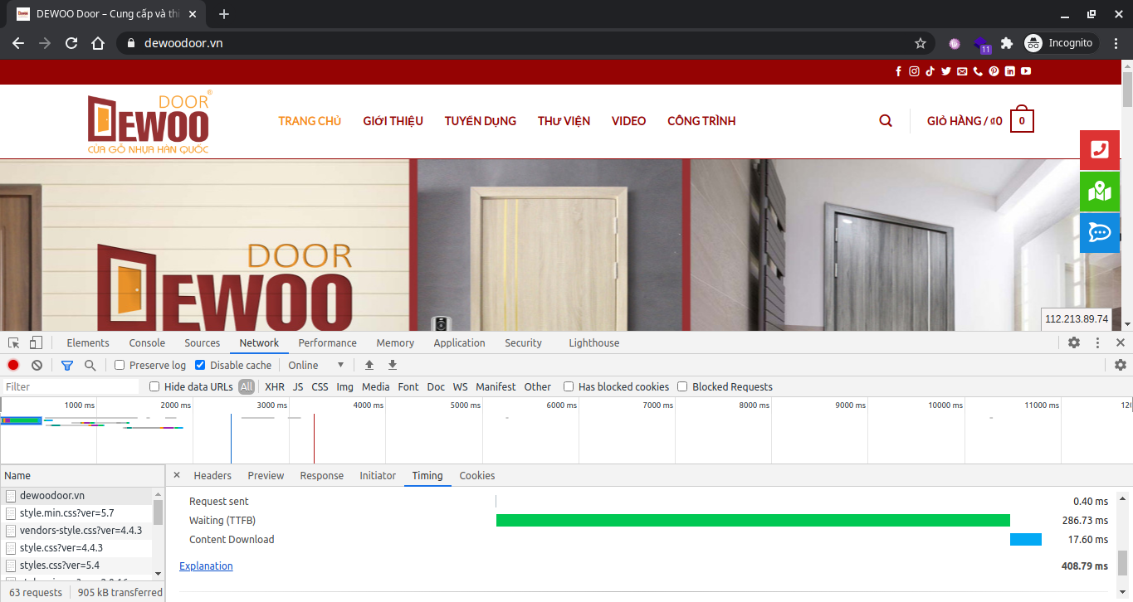1133x602 pixels.
Task: Open network search with the magnifier icon
Action: click(90, 365)
